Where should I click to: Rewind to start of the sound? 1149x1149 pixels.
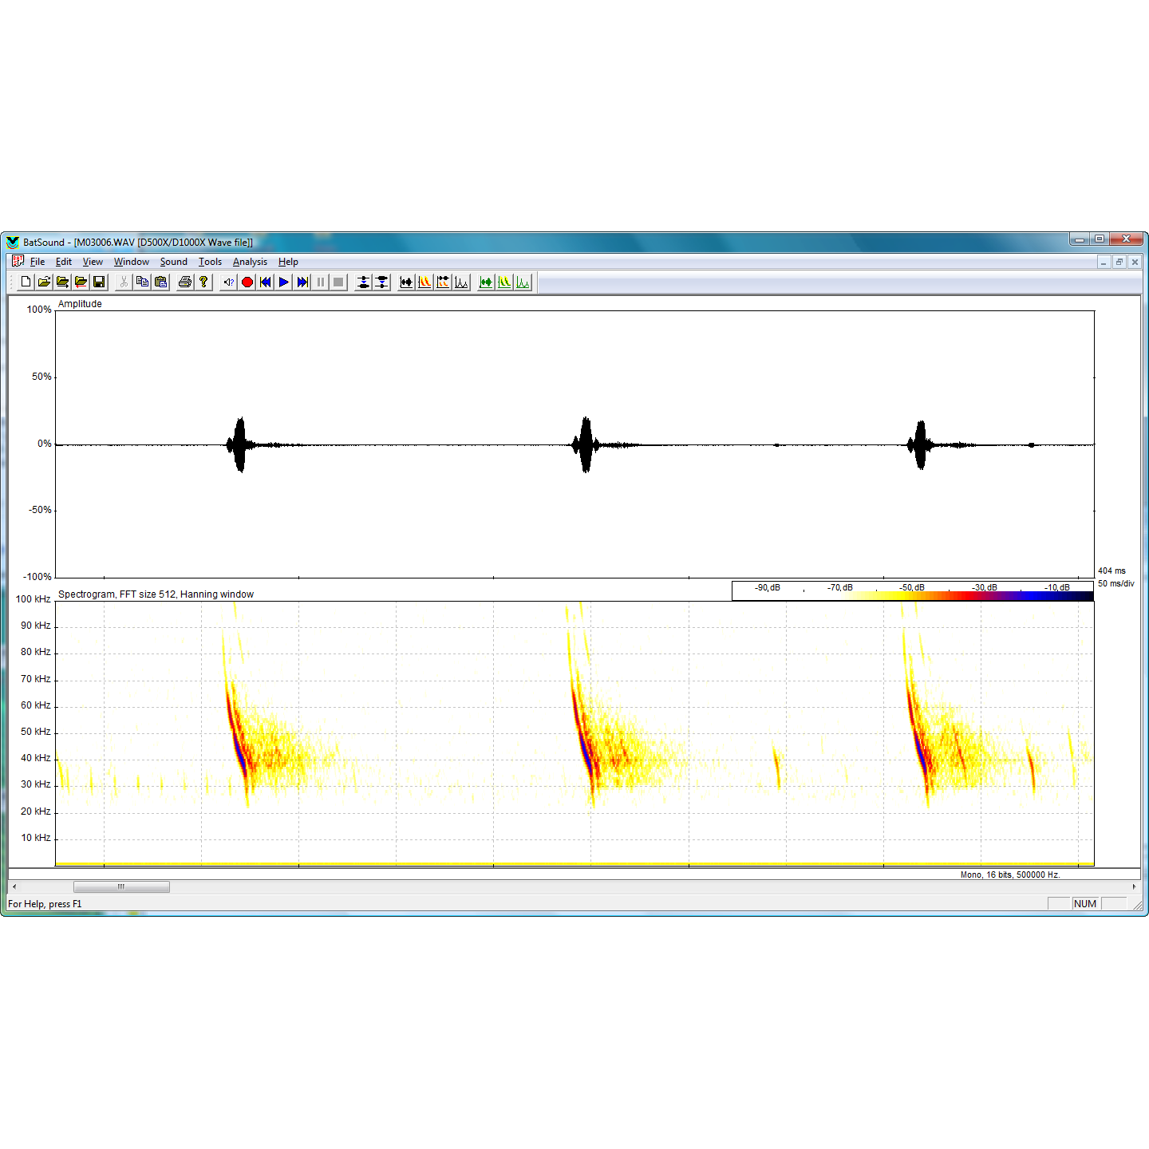click(x=266, y=282)
